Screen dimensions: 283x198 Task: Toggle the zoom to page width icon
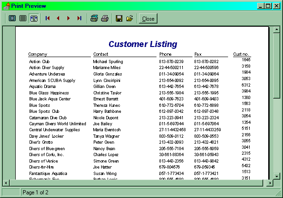(x=34, y=18)
